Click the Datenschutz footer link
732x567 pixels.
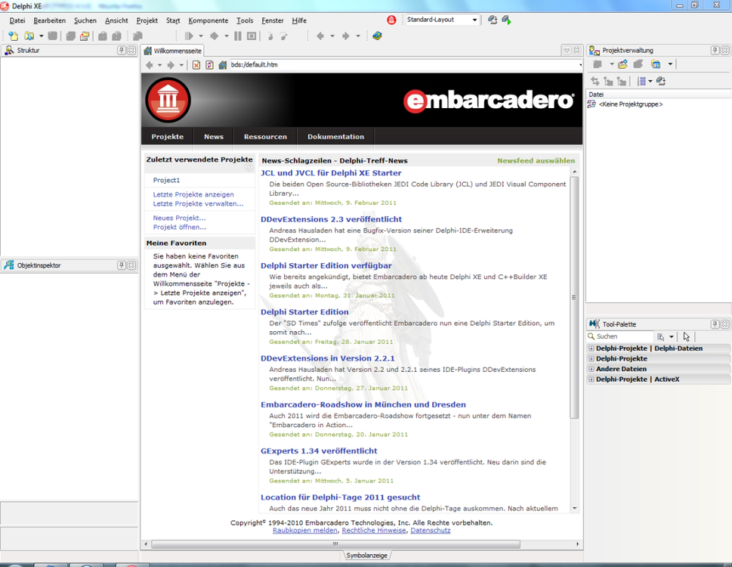[x=431, y=531]
